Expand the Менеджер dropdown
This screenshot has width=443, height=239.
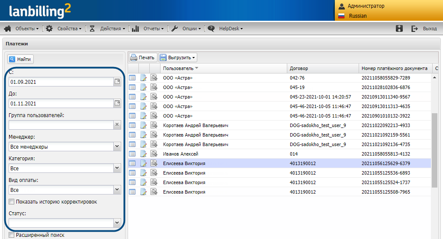[x=117, y=147]
